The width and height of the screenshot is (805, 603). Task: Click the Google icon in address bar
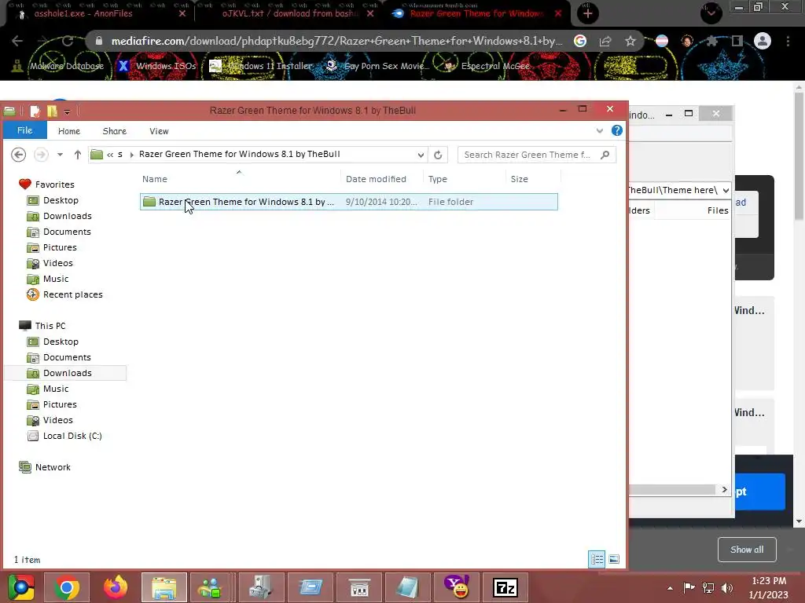tap(580, 41)
